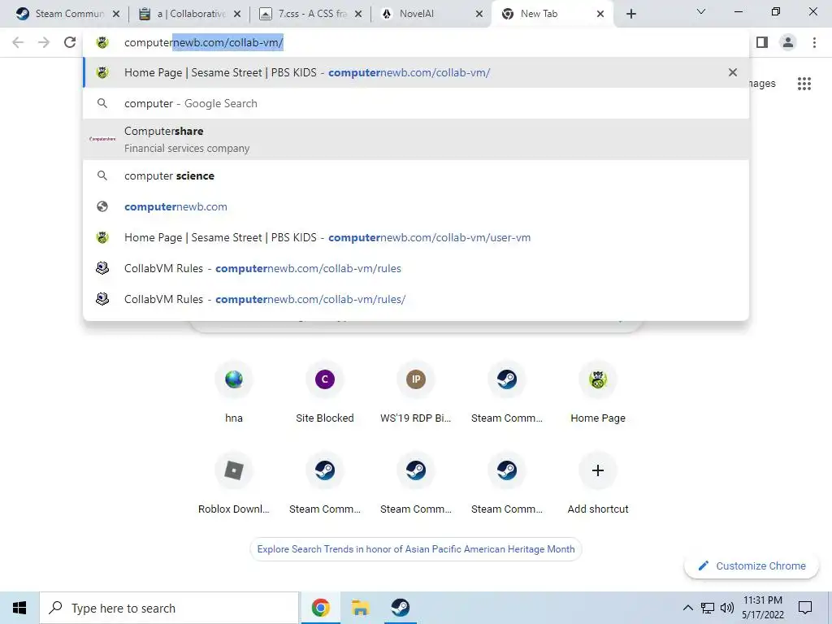Viewport: 832px width, 624px height.
Task: Close the NovelAI tab
Action: [x=479, y=14]
